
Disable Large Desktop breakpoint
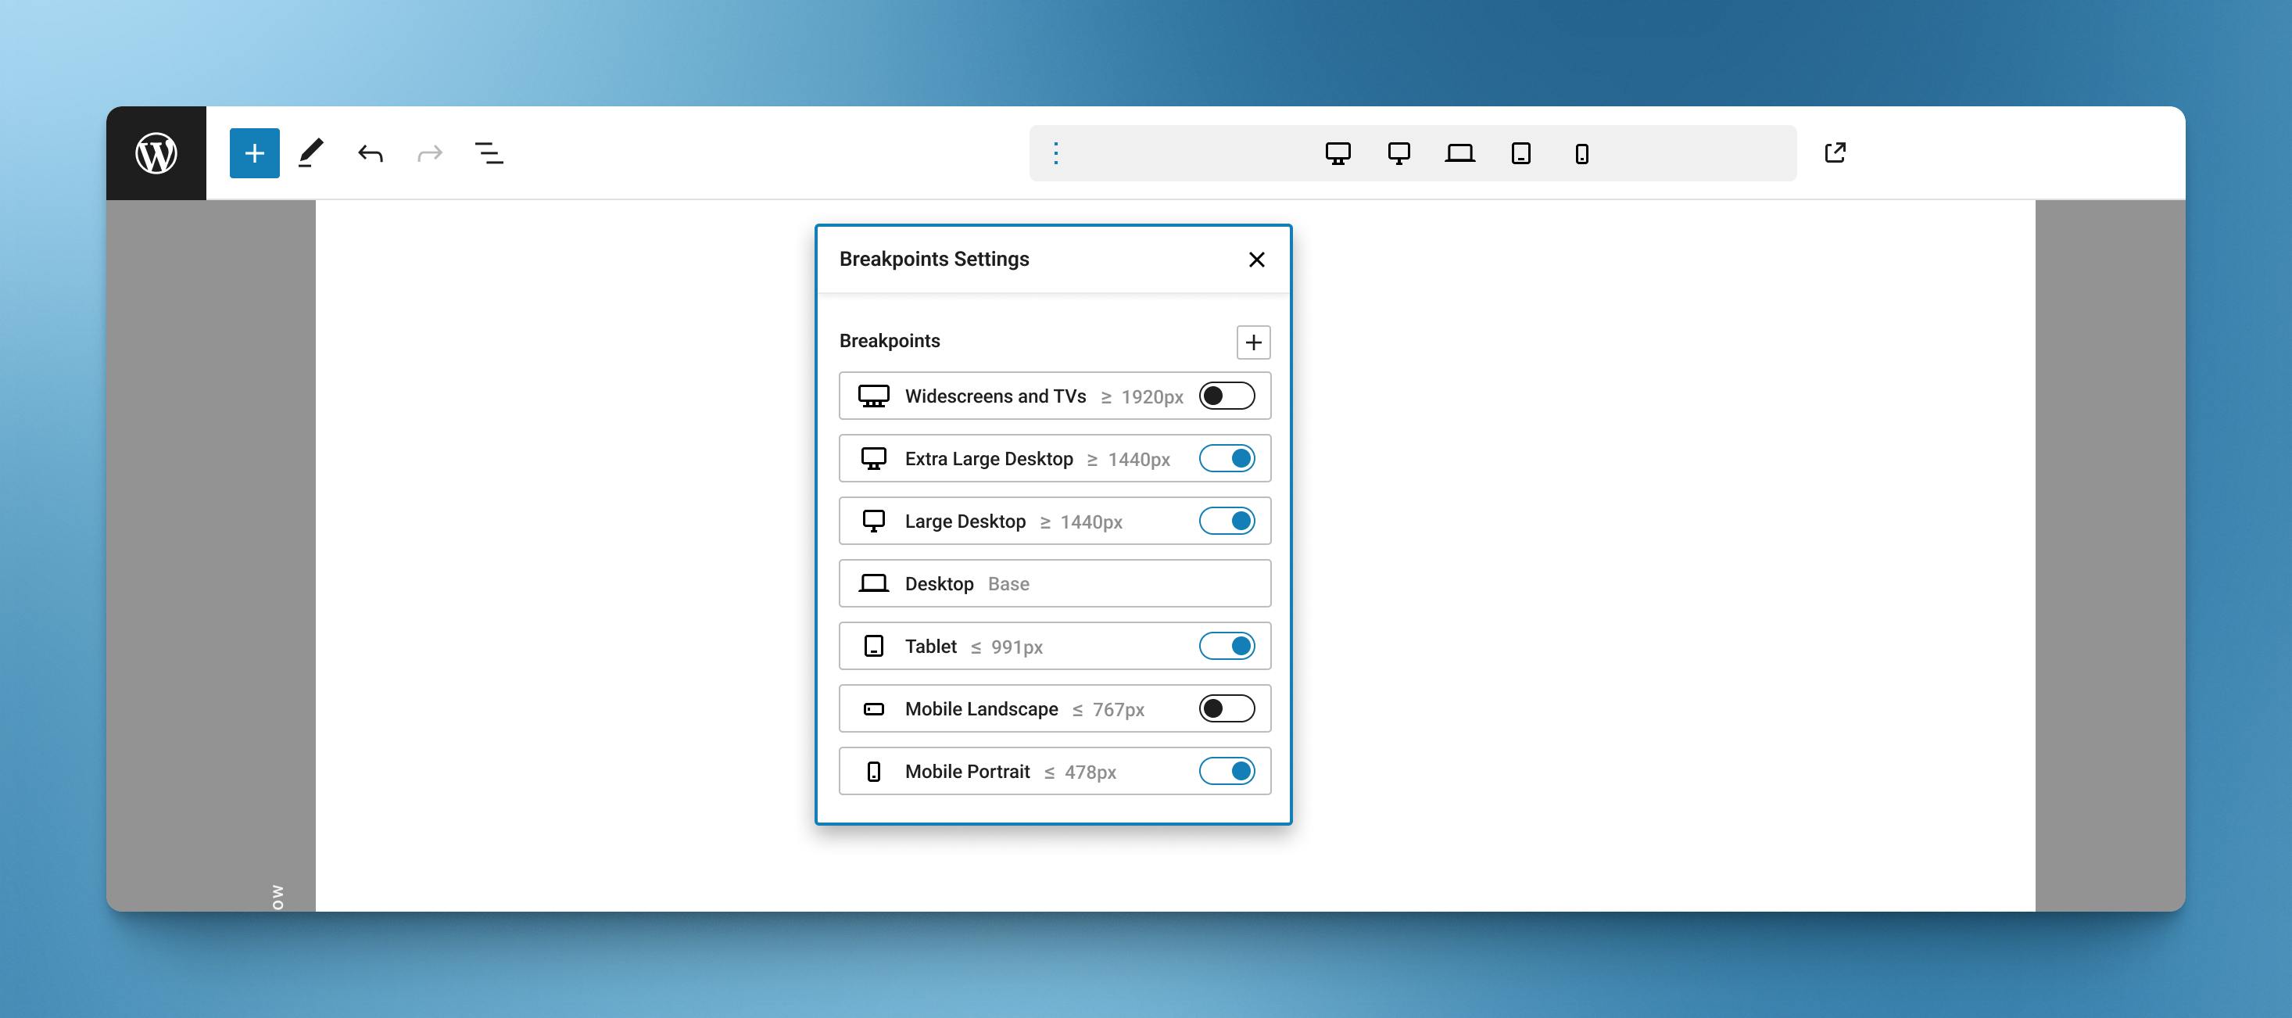point(1226,521)
